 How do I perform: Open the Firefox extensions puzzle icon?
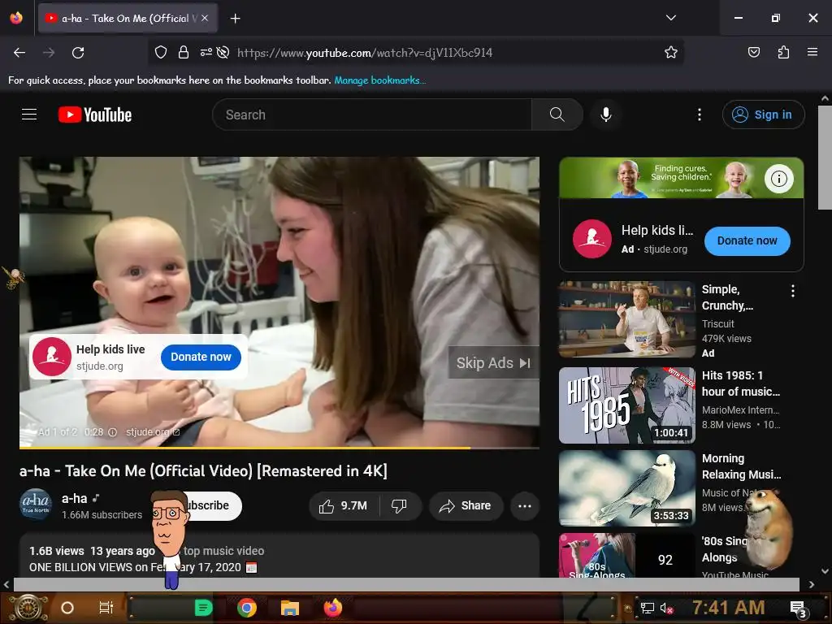pyautogui.click(x=783, y=52)
